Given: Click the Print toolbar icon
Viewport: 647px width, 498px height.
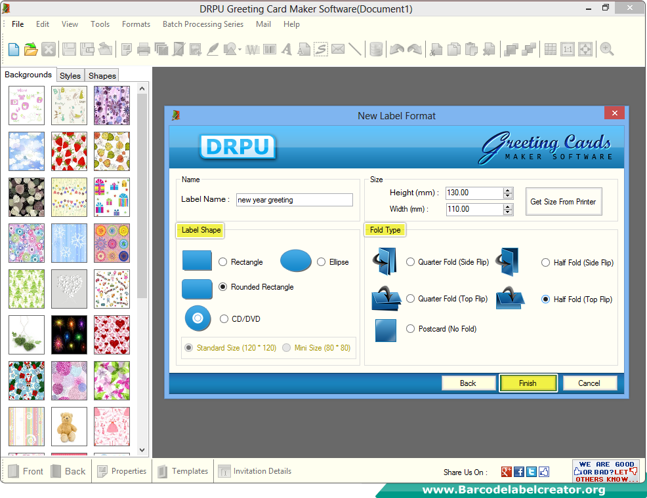Looking at the screenshot, I should 143,49.
